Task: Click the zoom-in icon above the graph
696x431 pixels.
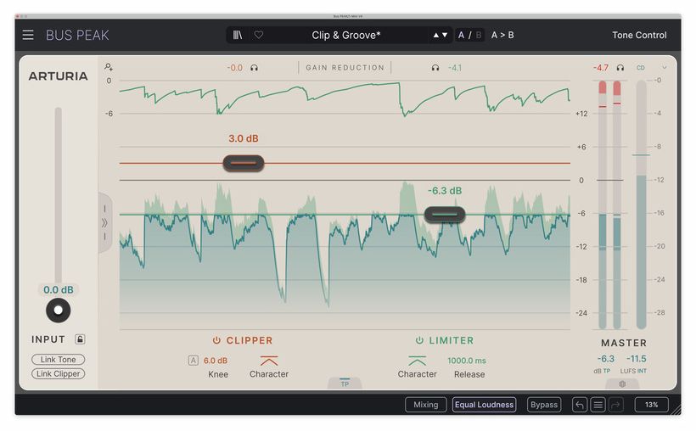Action: coord(109,67)
